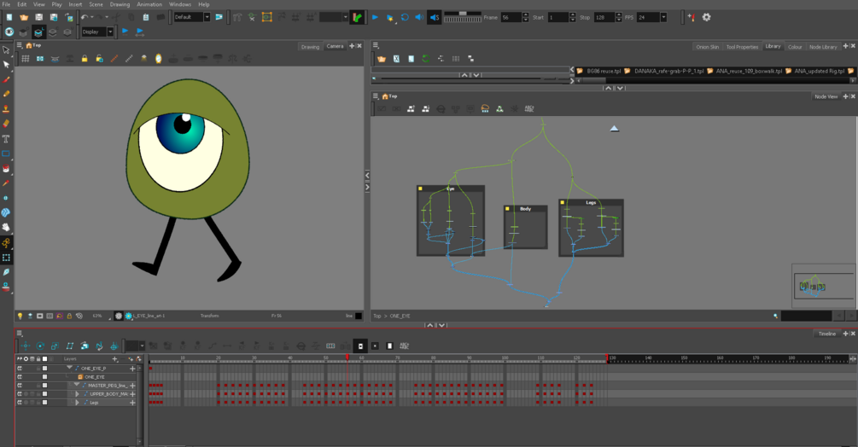Open the Animation menu
The height and width of the screenshot is (447, 858).
[x=149, y=4]
